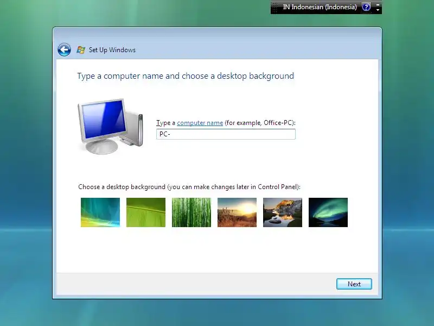Pick the bamboo forest wallpaper
434x326 pixels.
(x=192, y=212)
